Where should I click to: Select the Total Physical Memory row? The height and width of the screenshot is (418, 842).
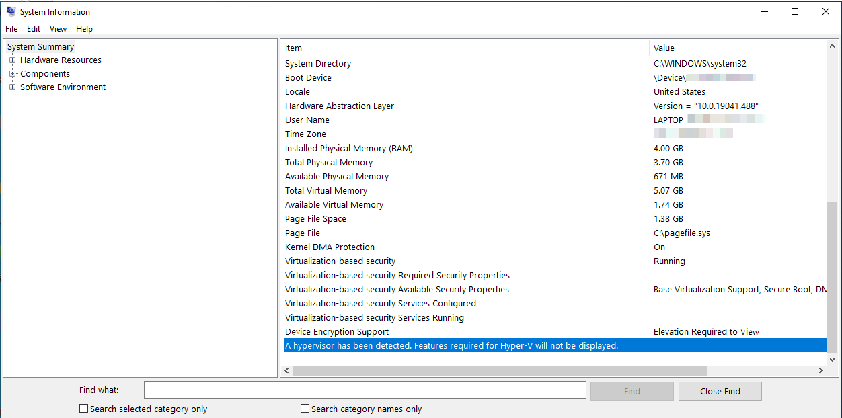pos(553,163)
